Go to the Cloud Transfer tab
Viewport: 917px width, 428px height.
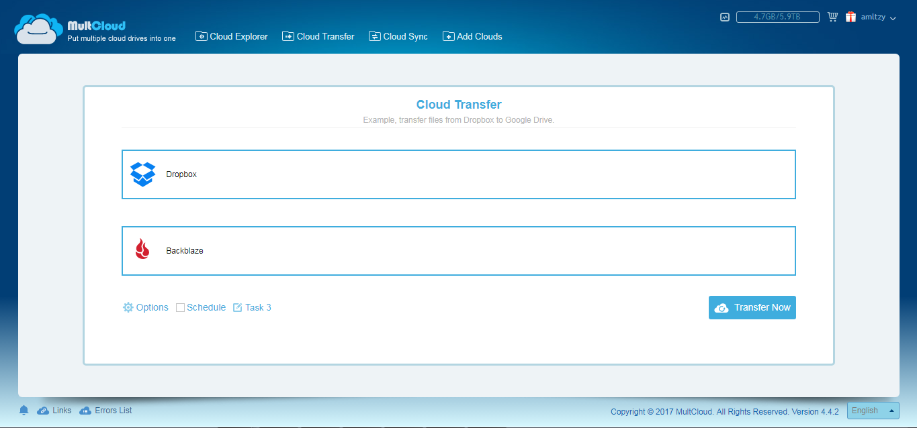(x=318, y=36)
